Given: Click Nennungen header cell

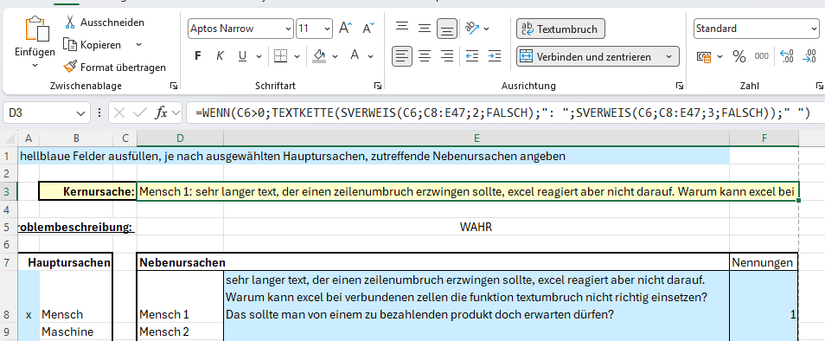Looking at the screenshot, I should pyautogui.click(x=764, y=262).
